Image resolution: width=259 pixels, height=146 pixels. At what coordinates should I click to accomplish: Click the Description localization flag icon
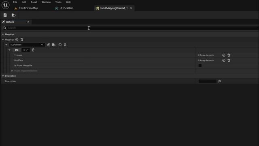219,81
